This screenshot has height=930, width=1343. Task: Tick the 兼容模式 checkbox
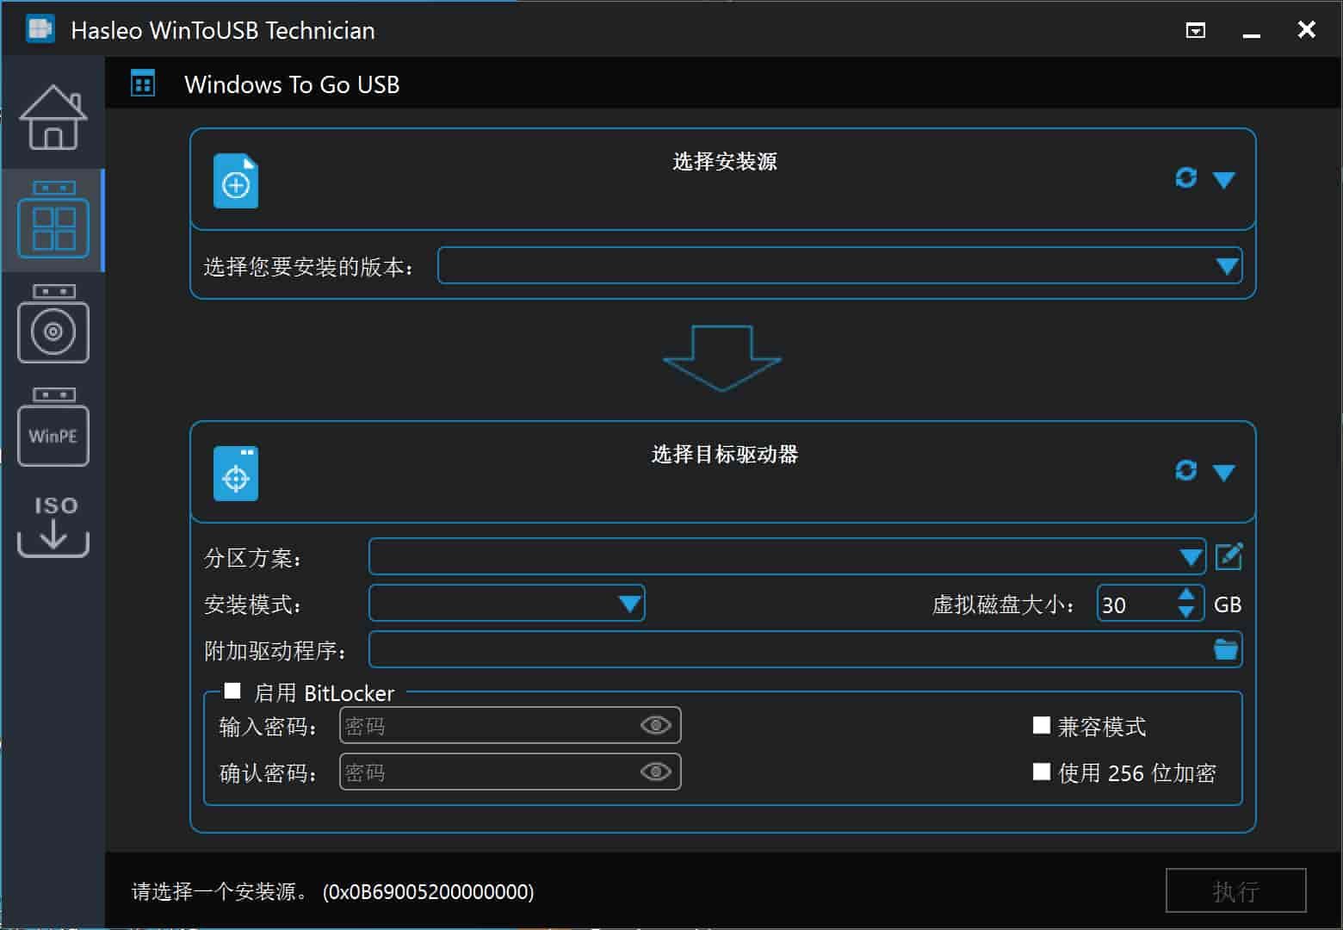pos(1042,725)
